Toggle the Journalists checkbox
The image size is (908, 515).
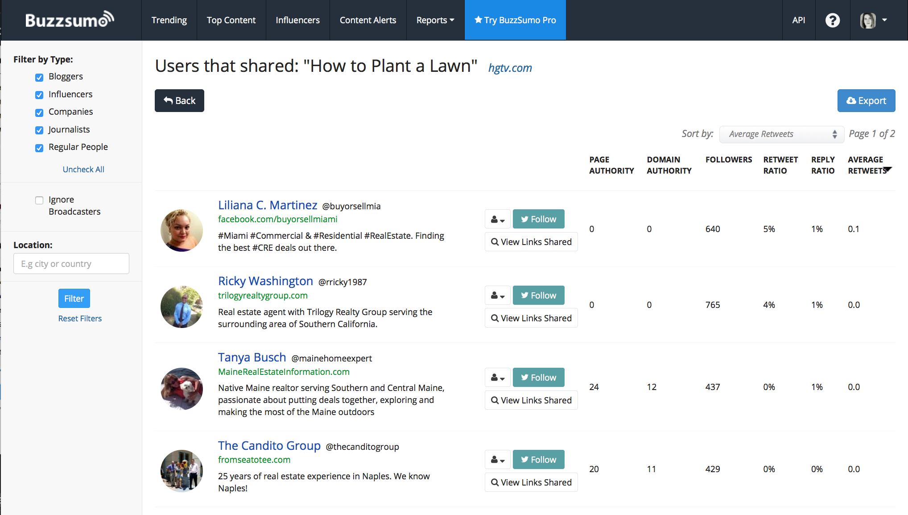39,130
